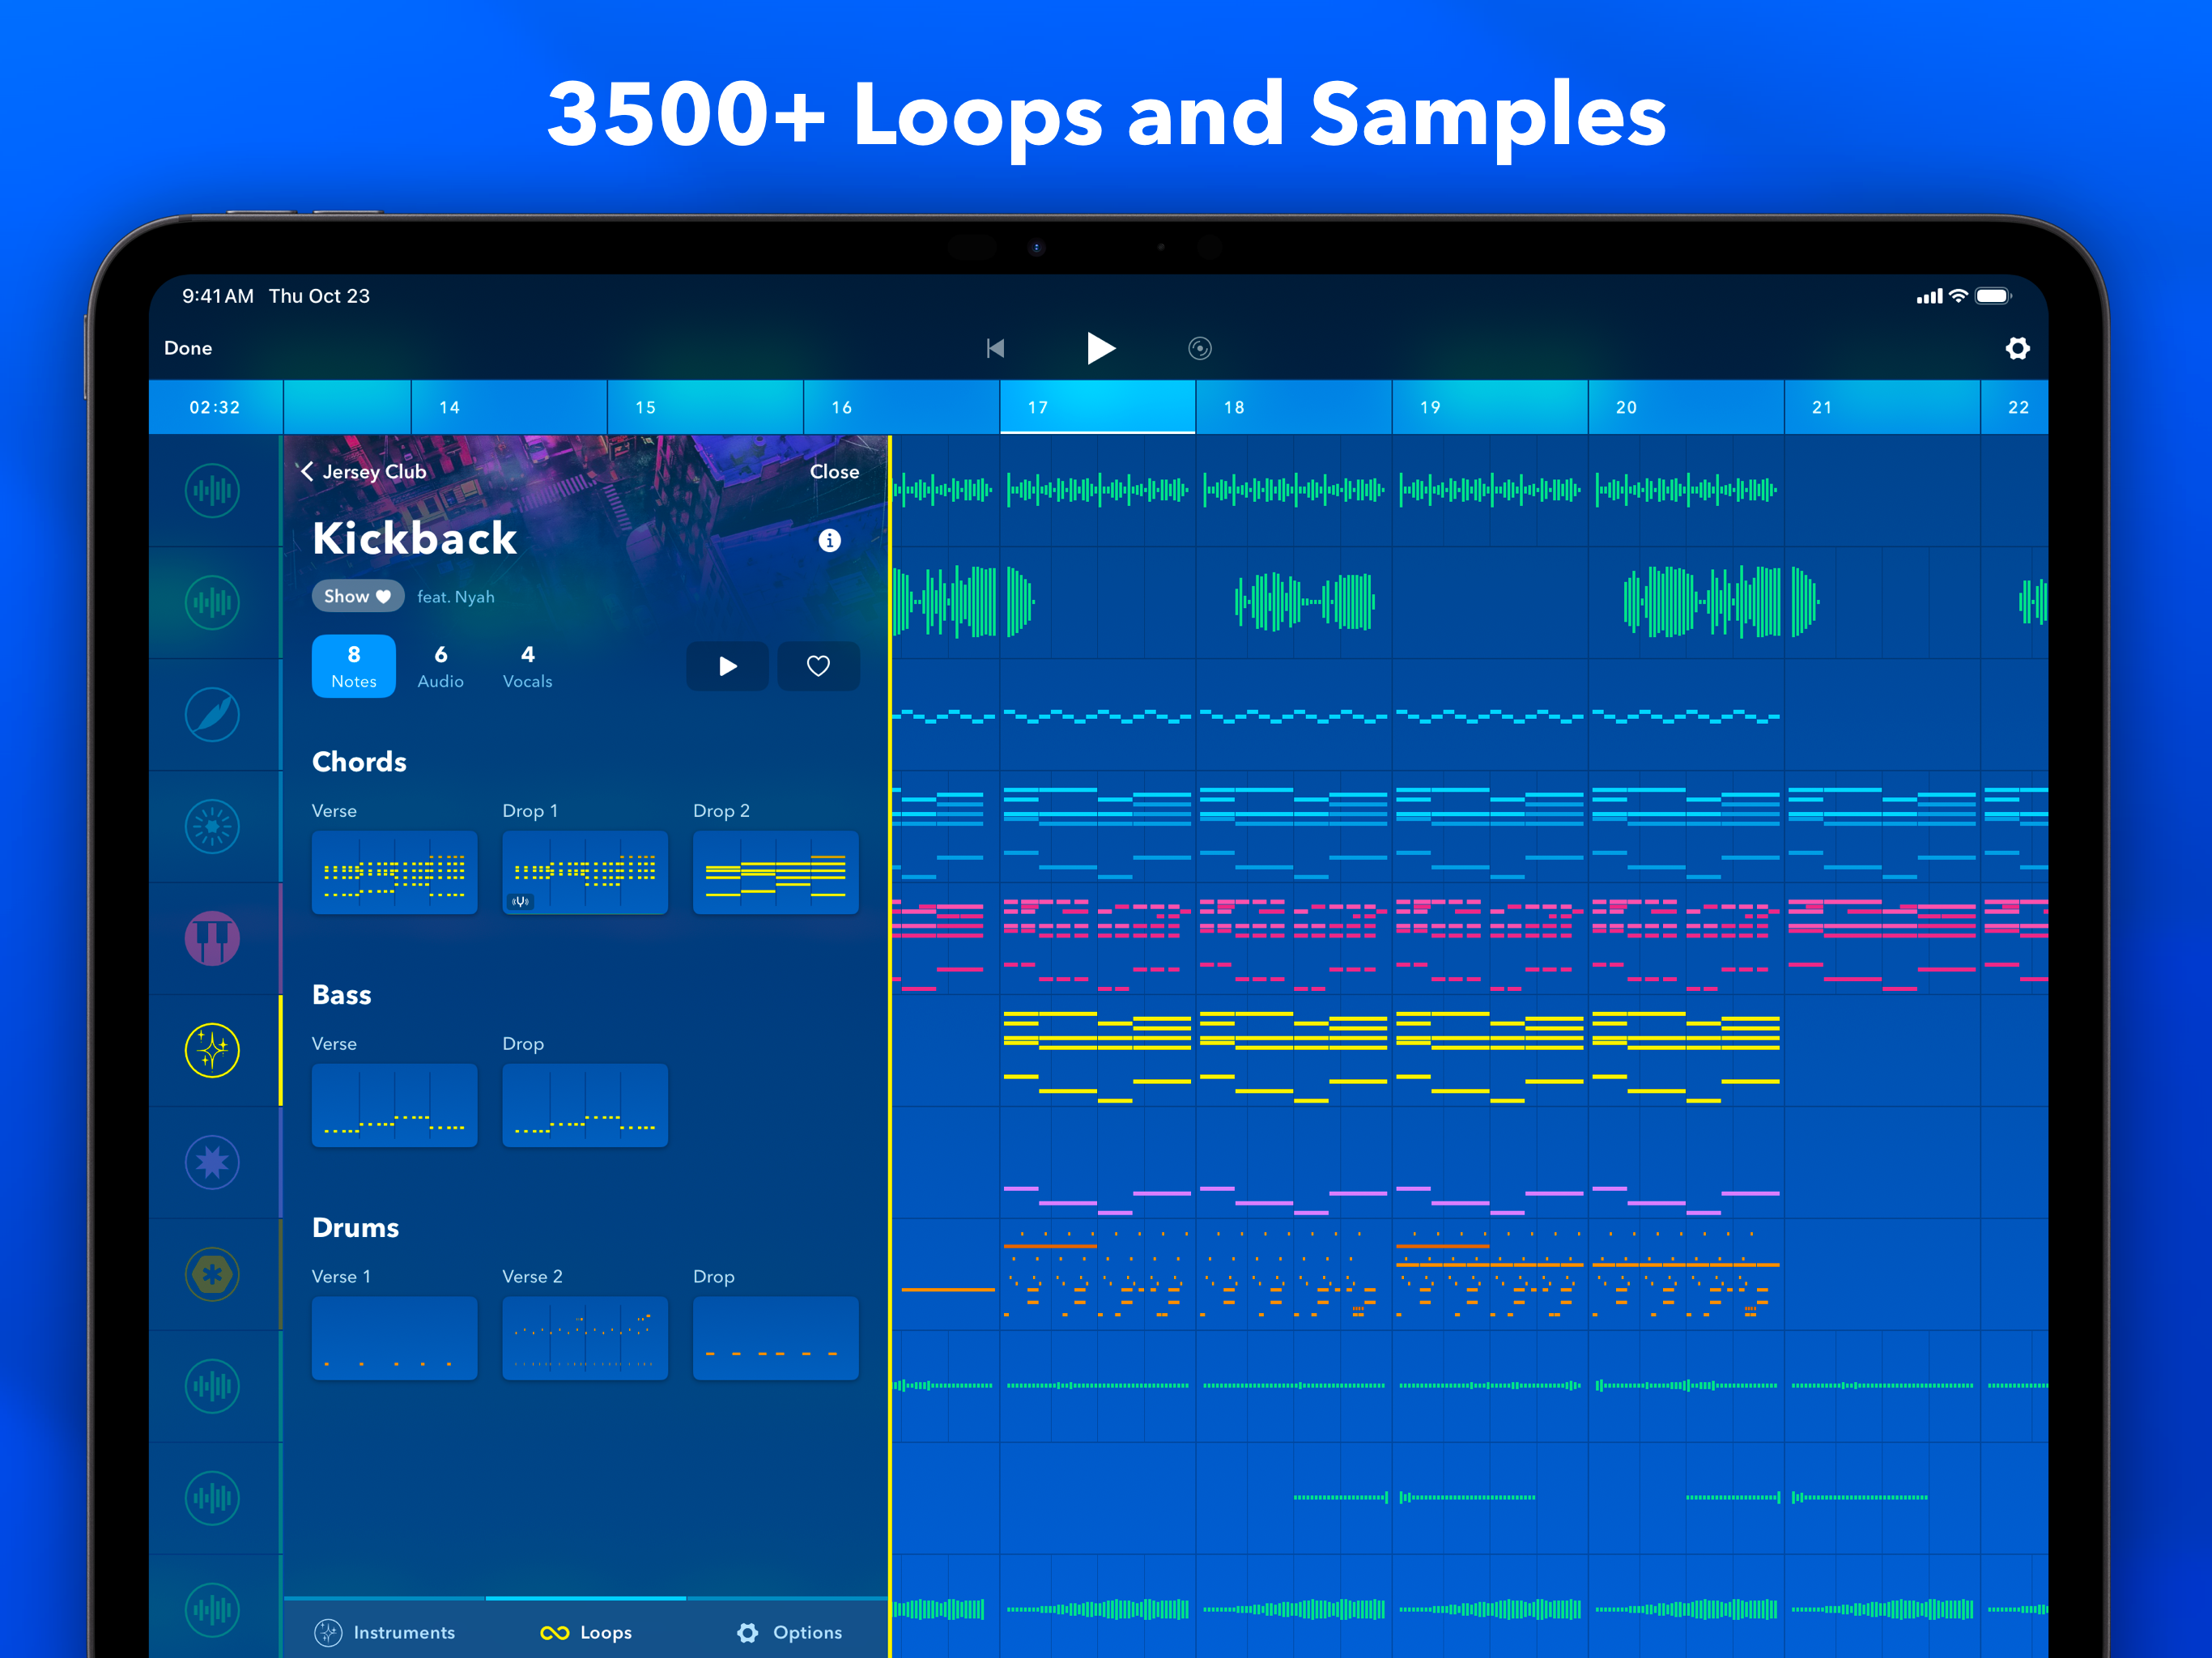
Task: Open the settings gear at top right
Action: point(2017,348)
